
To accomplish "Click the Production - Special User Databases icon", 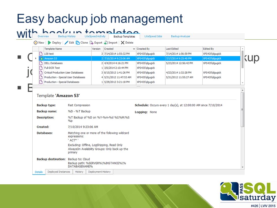I will (41, 77).
